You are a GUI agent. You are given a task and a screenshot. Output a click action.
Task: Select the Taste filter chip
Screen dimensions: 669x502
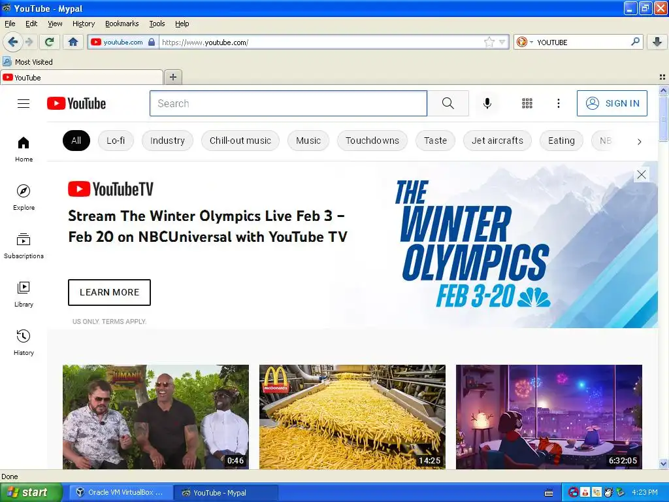click(x=435, y=141)
